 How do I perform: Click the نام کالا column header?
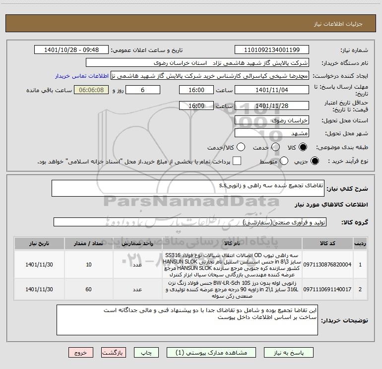coord(232,243)
